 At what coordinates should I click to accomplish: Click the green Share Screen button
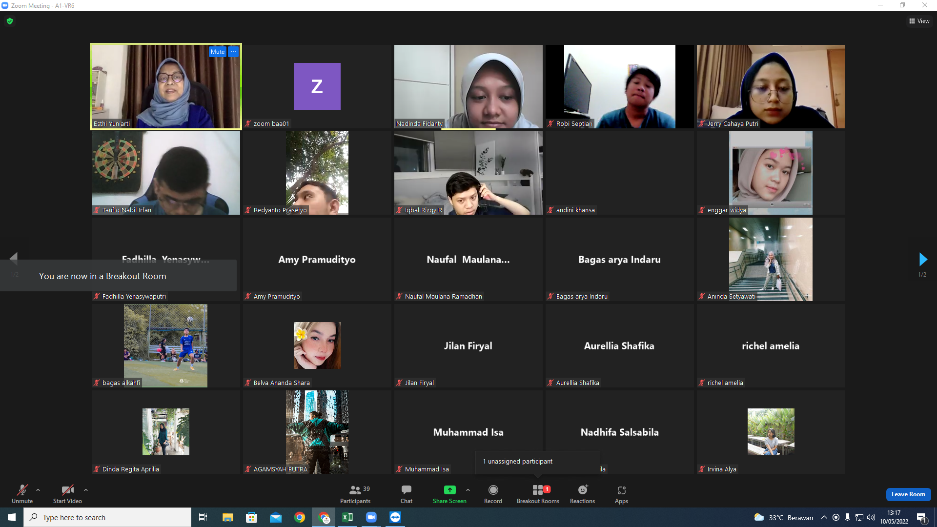(449, 494)
